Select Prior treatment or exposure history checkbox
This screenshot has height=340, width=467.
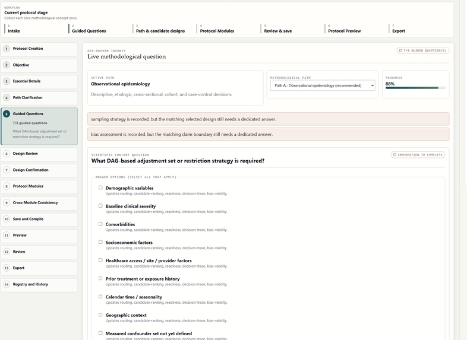coord(100,278)
